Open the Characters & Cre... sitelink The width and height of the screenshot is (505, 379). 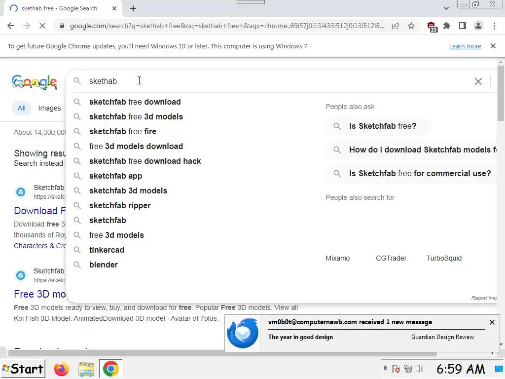[x=39, y=246]
